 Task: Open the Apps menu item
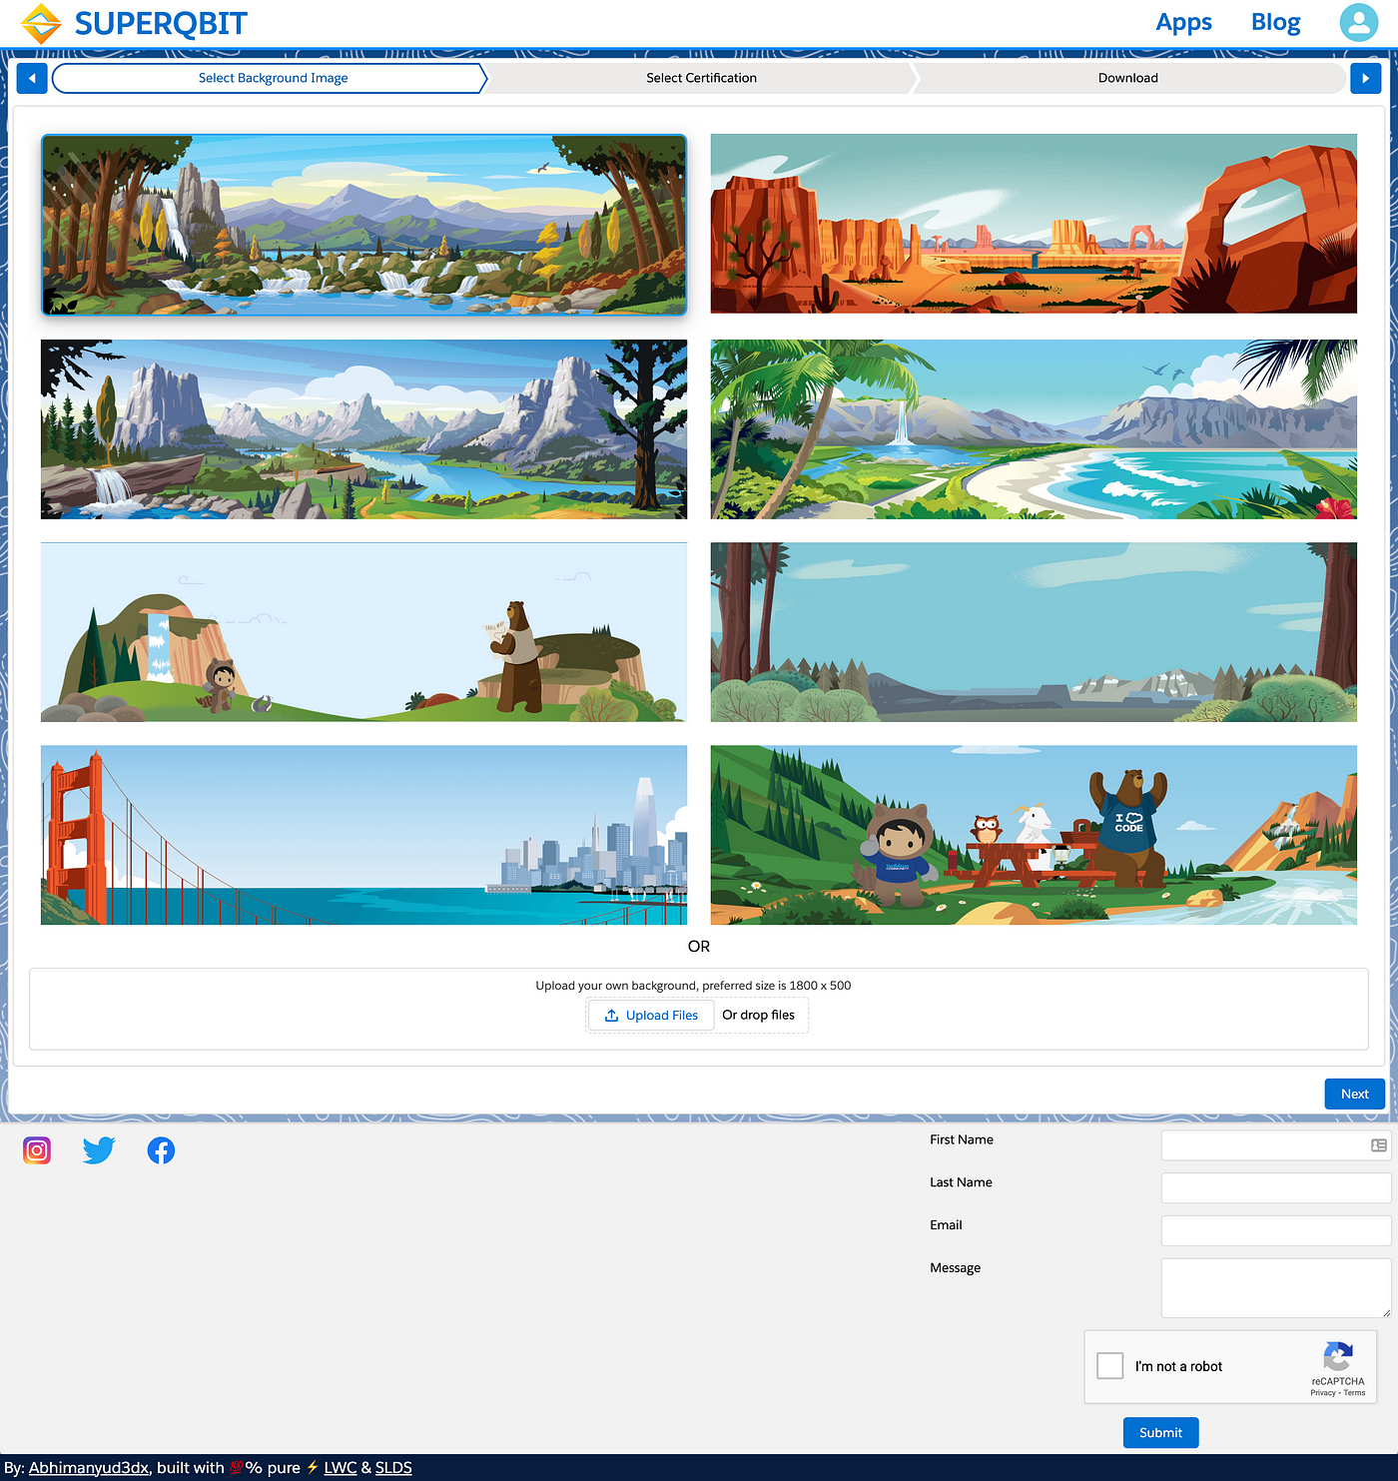click(1183, 22)
